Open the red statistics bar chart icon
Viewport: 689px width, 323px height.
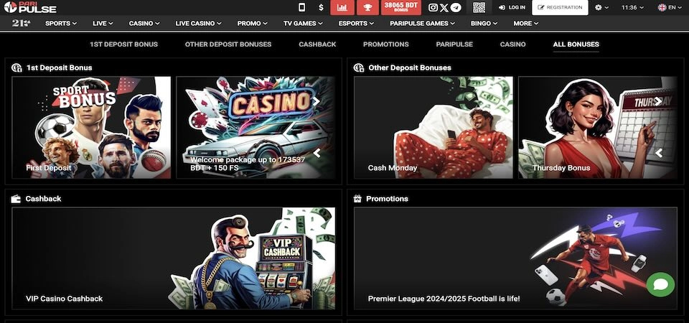point(342,7)
